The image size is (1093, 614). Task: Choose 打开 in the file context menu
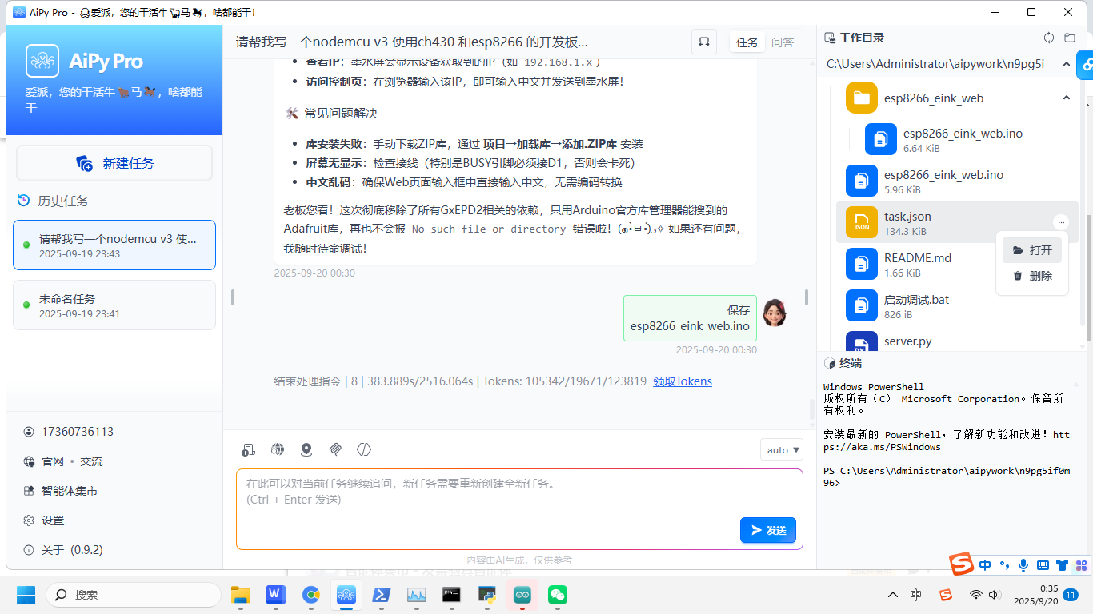click(1032, 250)
